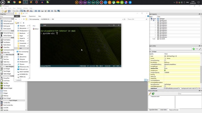
Task: Select the Edit Signals/Slots mode icon
Action: (25, 11)
